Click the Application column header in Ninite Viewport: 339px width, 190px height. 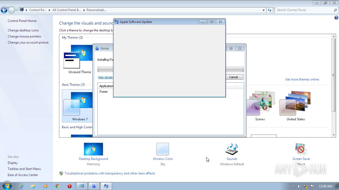[106, 86]
